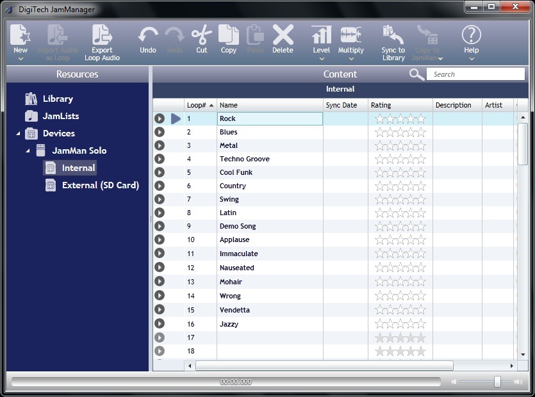Sort by Loop# column header
Viewport: 535px width, 397px height.
click(x=201, y=105)
